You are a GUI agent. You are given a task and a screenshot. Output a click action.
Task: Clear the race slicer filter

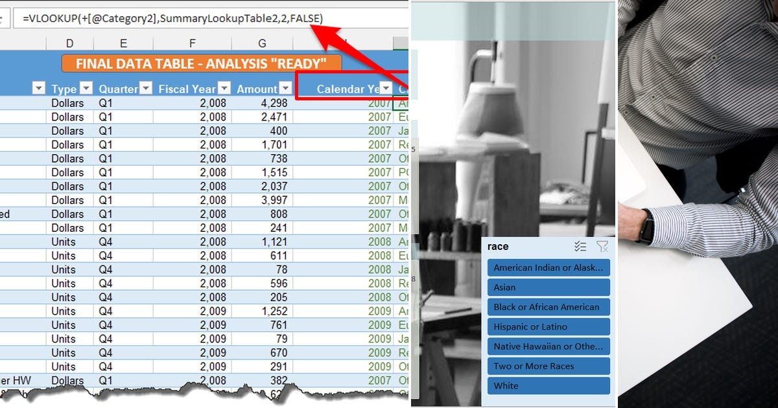(x=602, y=246)
